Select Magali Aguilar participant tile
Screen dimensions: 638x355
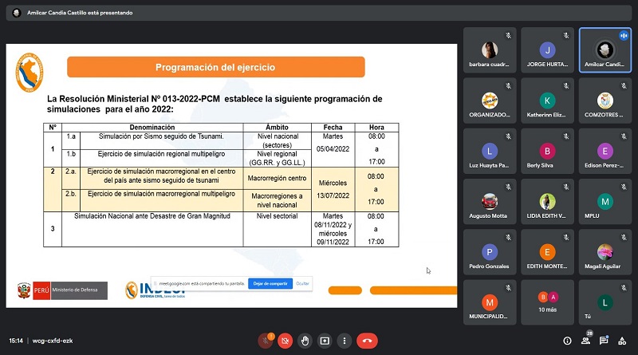[x=605, y=251]
